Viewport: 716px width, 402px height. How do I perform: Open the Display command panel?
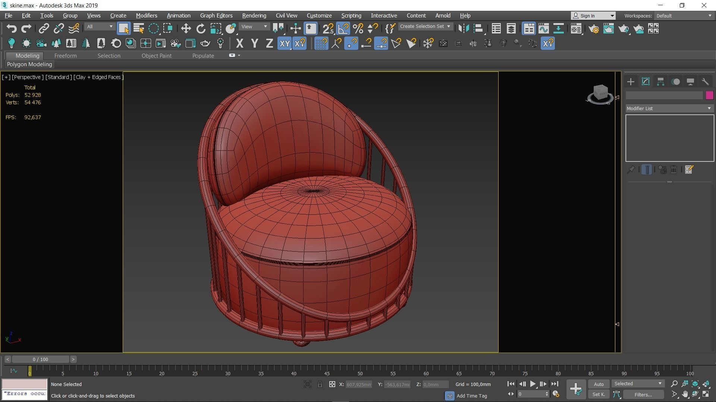click(x=690, y=82)
